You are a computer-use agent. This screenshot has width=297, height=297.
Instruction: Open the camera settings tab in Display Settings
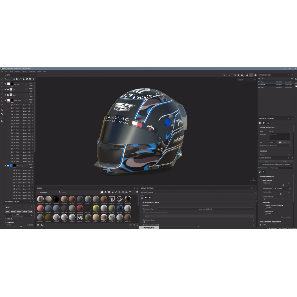coord(146,197)
